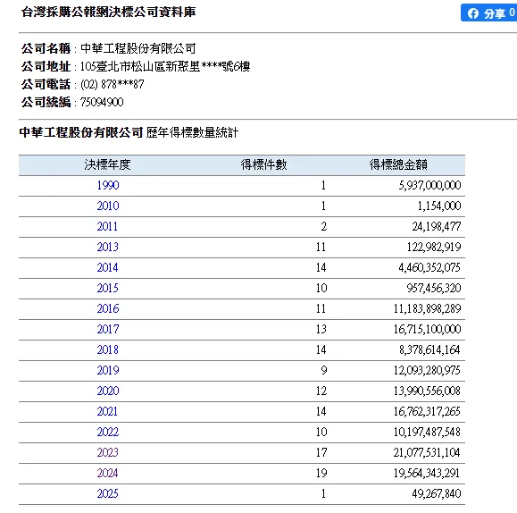Image resolution: width=517 pixels, height=513 pixels.
Task: Open the 2018 award year link
Action: [x=107, y=350]
